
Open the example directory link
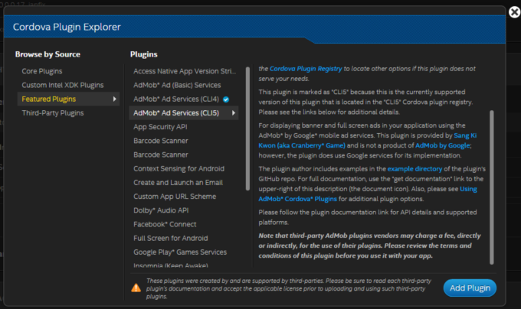(415, 169)
